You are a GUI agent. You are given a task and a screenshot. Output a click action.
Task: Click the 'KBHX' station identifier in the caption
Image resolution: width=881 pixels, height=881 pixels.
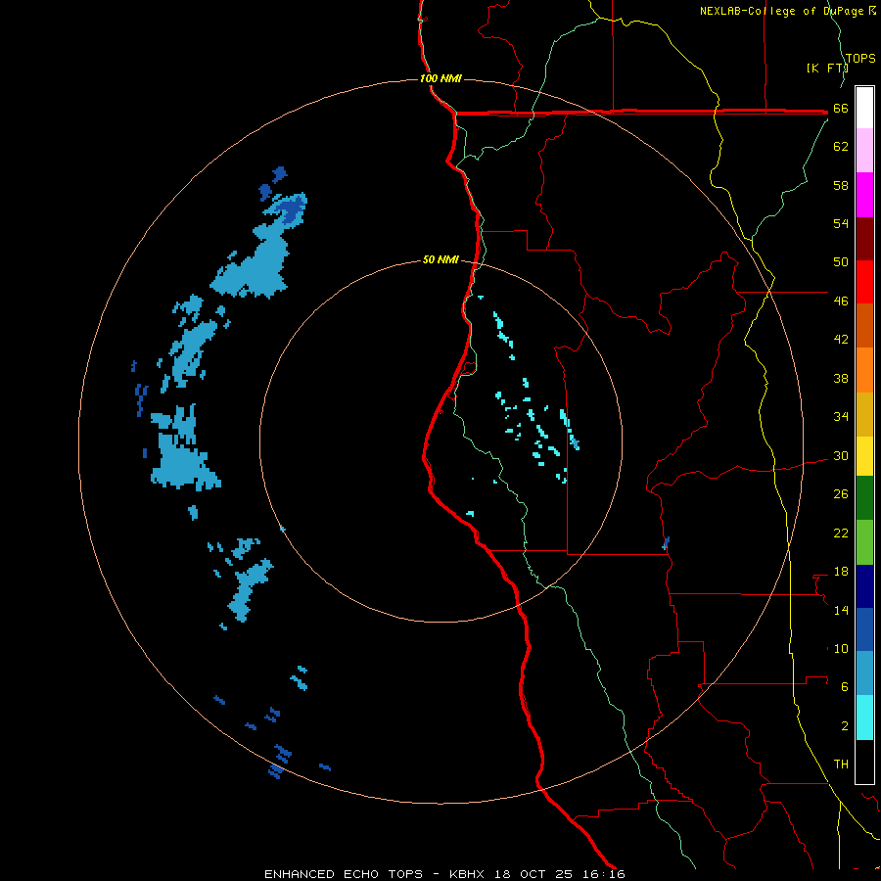coord(467,874)
